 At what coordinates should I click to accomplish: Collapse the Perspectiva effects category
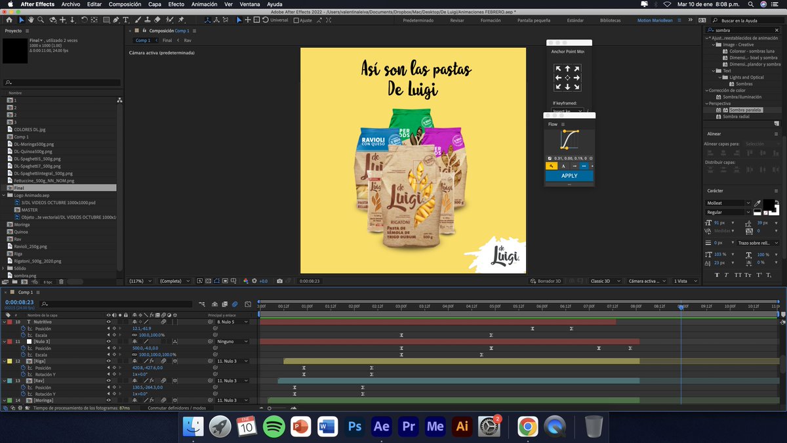point(706,104)
